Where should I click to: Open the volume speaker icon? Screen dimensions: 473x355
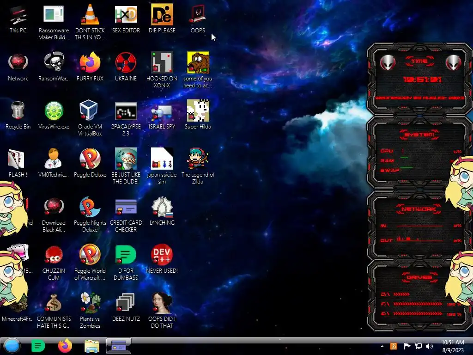click(430, 346)
